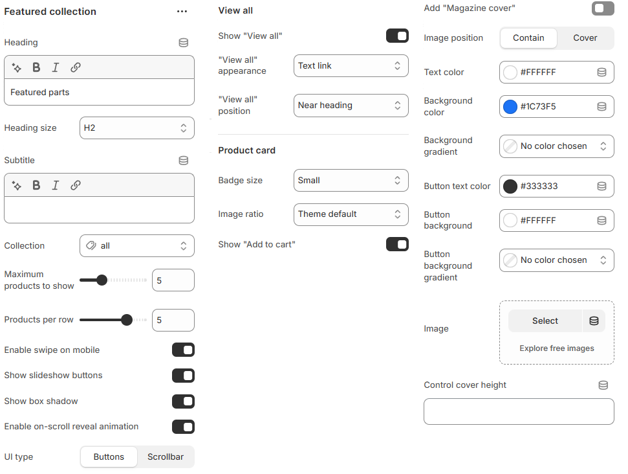Disable the Enable swipe on mobile toggle
This screenshot has height=474, width=628.
point(183,350)
